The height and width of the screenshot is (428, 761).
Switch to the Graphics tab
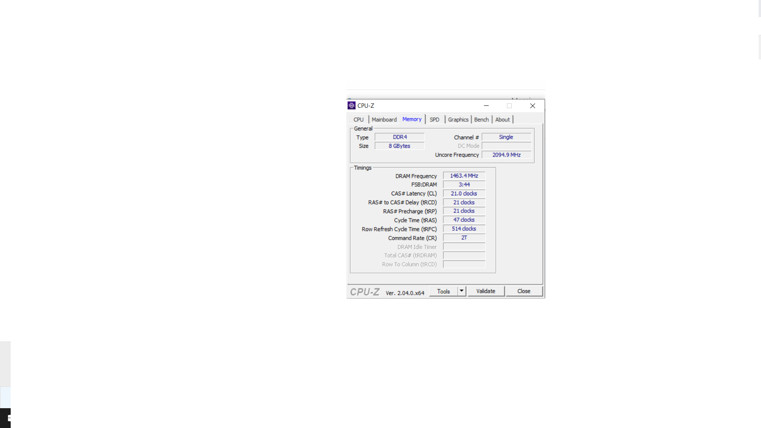click(458, 120)
